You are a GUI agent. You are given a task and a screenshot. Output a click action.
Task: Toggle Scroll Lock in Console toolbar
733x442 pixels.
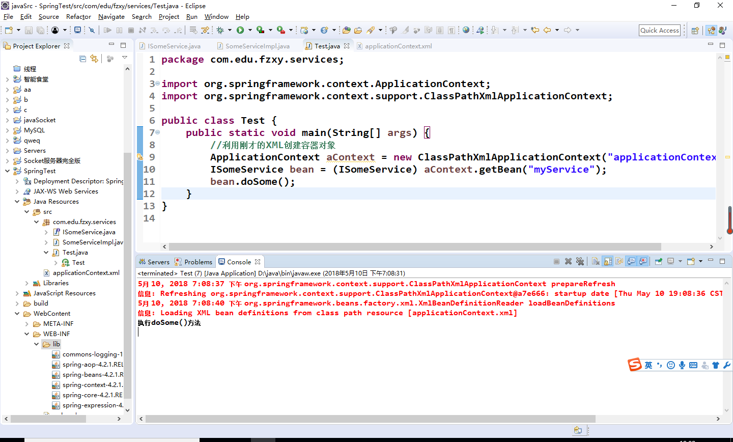[608, 261]
